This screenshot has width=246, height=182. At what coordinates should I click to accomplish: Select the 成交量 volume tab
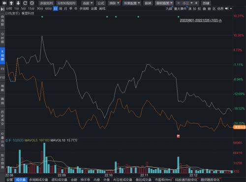click(21, 180)
